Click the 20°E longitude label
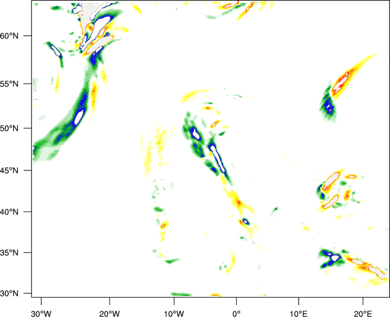 coord(363,314)
